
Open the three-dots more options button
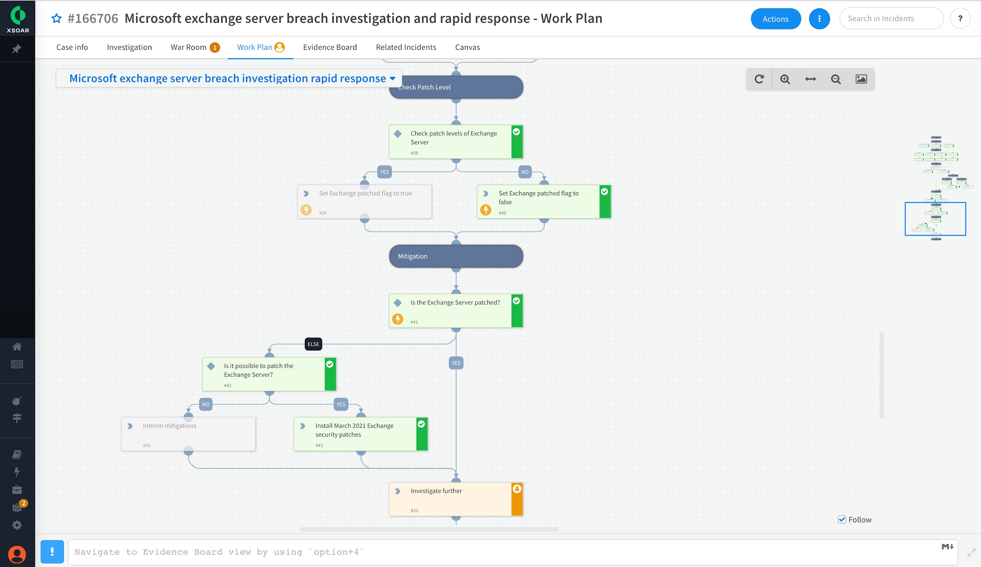pyautogui.click(x=819, y=18)
